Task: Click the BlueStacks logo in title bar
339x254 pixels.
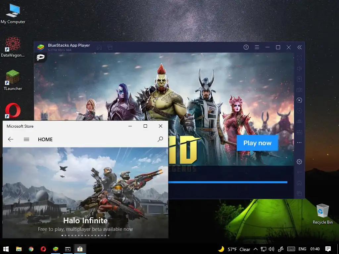Action: 41,47
